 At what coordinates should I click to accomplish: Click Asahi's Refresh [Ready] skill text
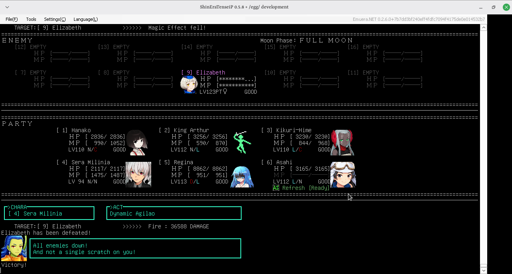click(306, 188)
